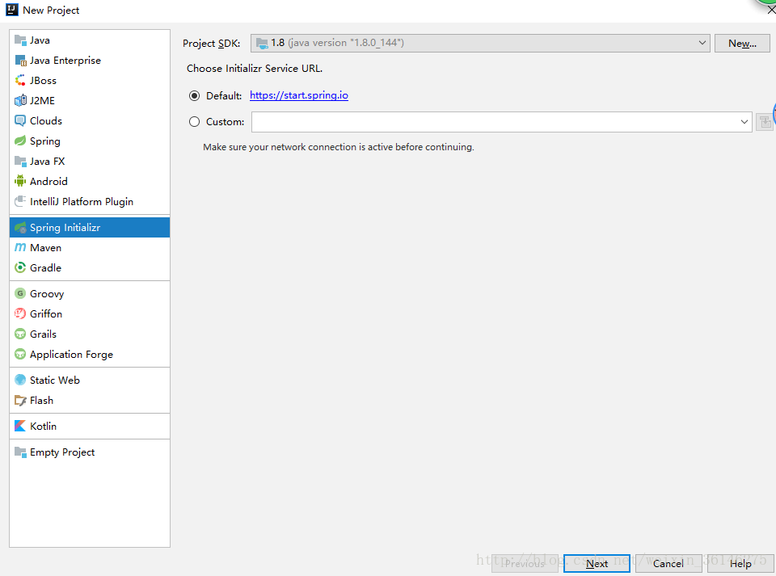
Task: Click the Help button
Action: pyautogui.click(x=740, y=563)
